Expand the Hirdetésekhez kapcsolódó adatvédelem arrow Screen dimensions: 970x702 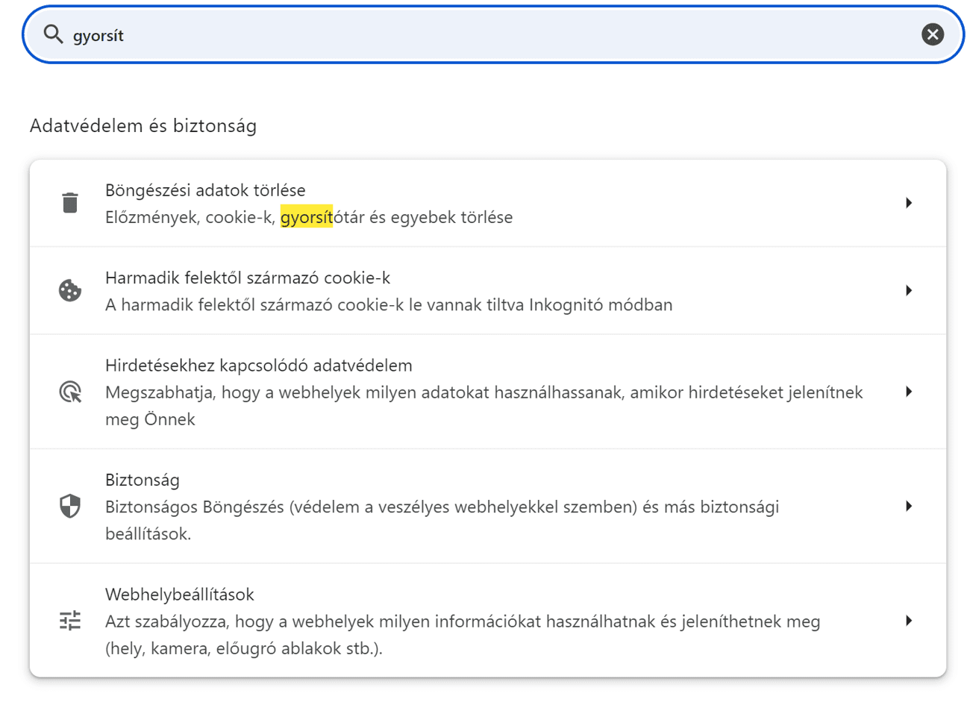pyautogui.click(x=908, y=392)
